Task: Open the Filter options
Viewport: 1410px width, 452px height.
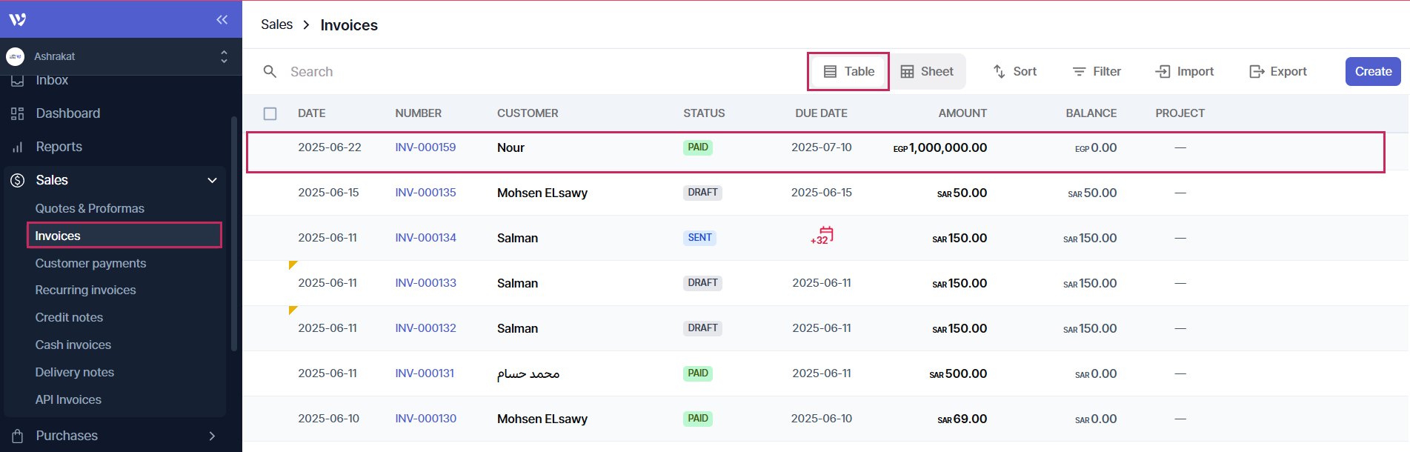Action: [1097, 72]
